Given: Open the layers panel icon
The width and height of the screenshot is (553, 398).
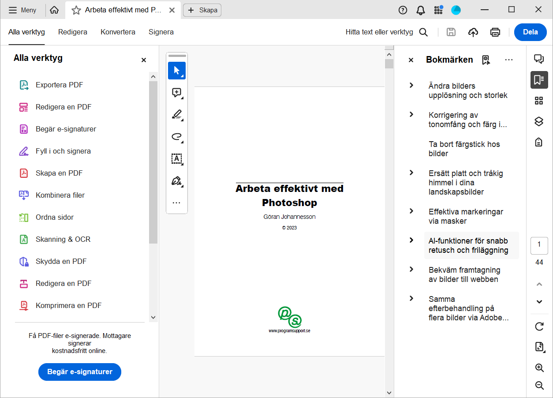Looking at the screenshot, I should [x=539, y=121].
